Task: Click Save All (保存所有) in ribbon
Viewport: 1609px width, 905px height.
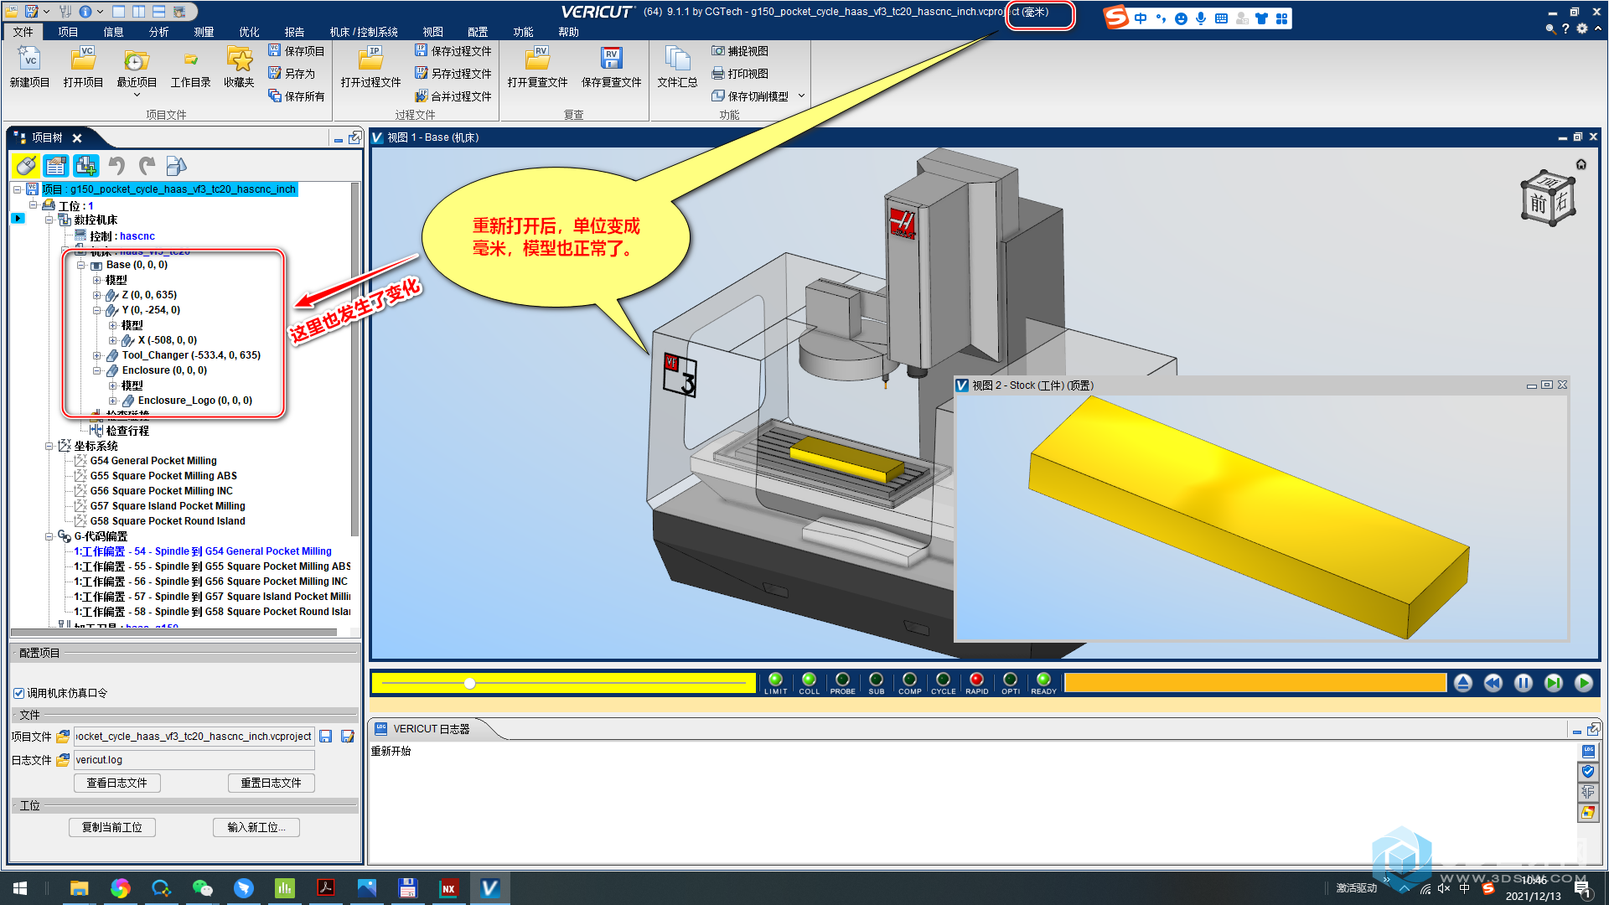Action: pyautogui.click(x=296, y=96)
